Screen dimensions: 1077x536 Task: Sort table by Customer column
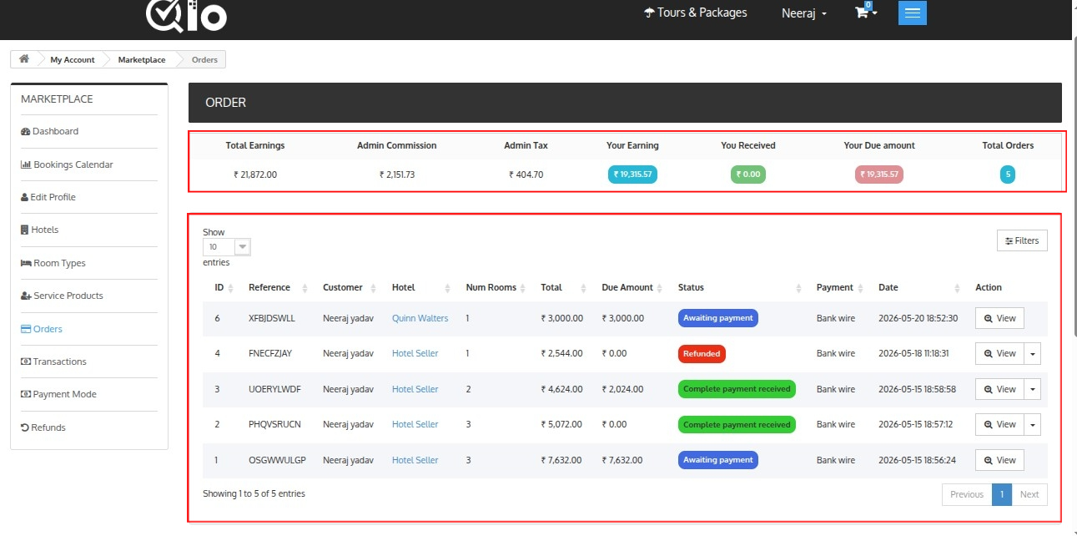pos(350,287)
